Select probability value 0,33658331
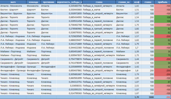 69,86
